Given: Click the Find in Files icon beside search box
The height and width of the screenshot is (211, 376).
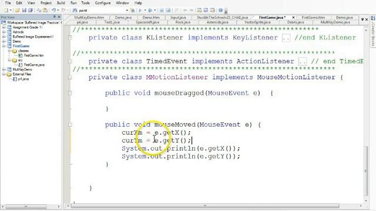Looking at the screenshot, I should pyautogui.click(x=132, y=11).
